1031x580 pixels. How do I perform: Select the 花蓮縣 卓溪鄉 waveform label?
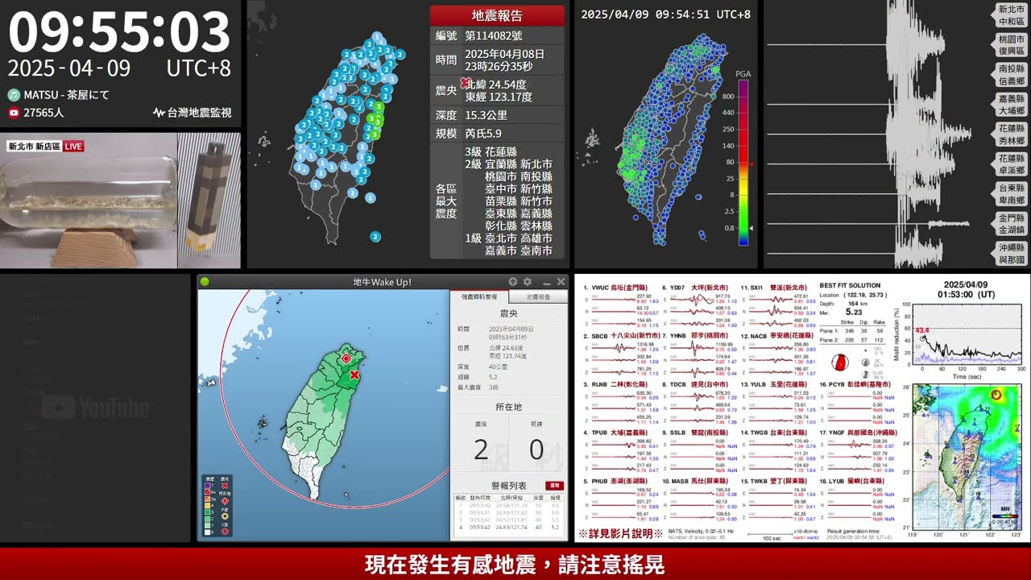pyautogui.click(x=1012, y=164)
